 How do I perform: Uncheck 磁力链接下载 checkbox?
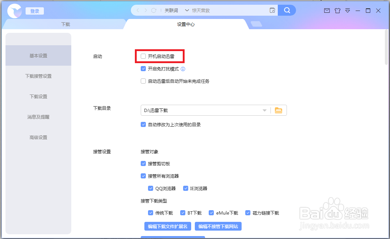click(x=248, y=213)
